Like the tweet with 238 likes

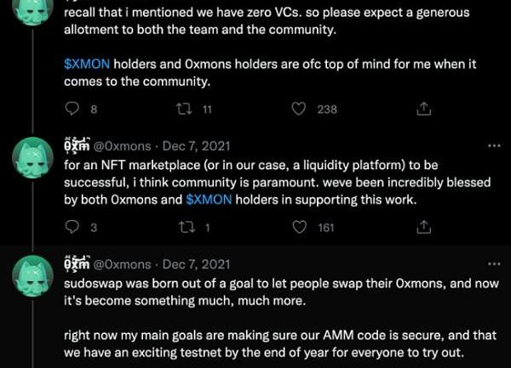tap(299, 109)
